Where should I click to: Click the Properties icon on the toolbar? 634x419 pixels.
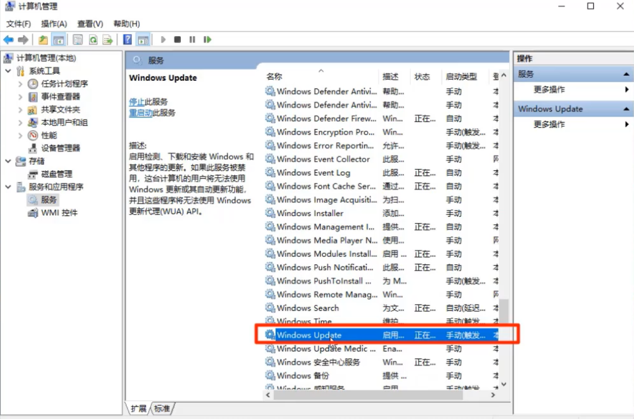76,39
